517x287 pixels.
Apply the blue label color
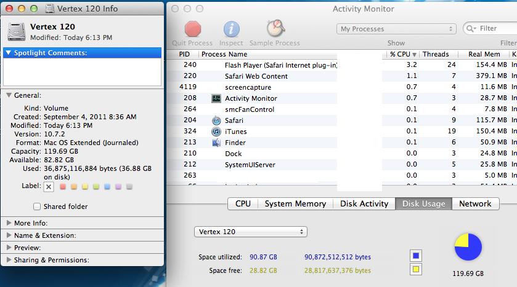click(107, 186)
